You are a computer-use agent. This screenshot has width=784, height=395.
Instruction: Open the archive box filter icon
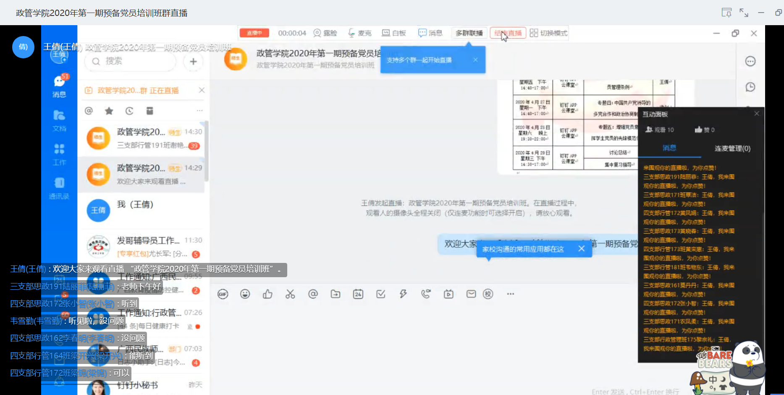(149, 111)
